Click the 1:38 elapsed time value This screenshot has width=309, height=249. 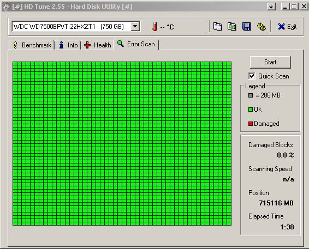(287, 227)
